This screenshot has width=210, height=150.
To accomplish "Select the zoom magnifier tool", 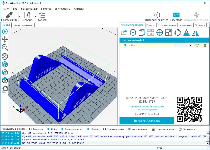I will coord(5,47).
